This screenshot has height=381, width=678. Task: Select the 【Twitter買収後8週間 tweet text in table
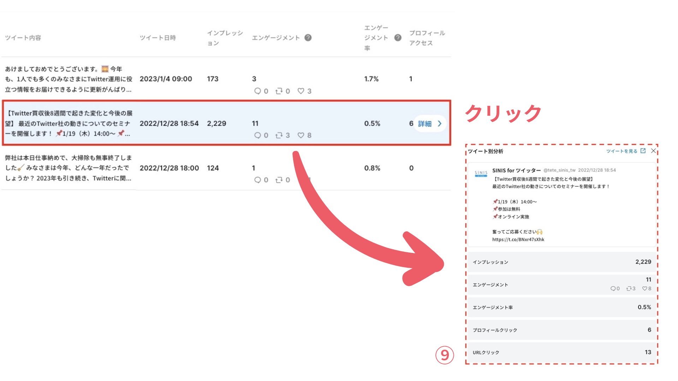click(69, 123)
